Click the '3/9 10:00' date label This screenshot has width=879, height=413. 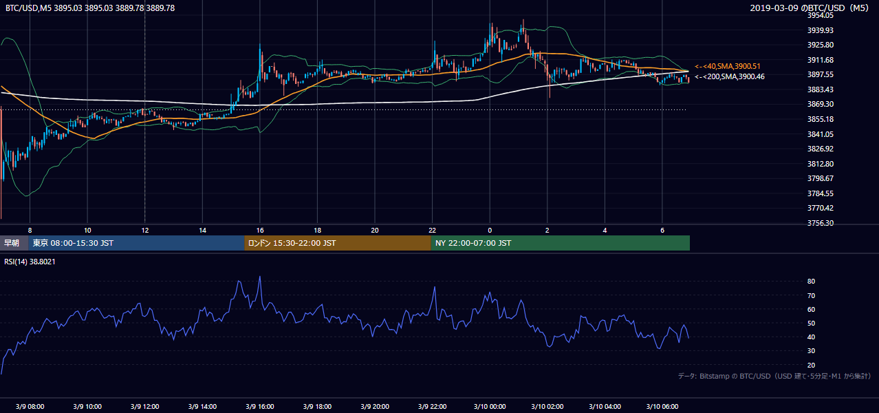tap(87, 407)
